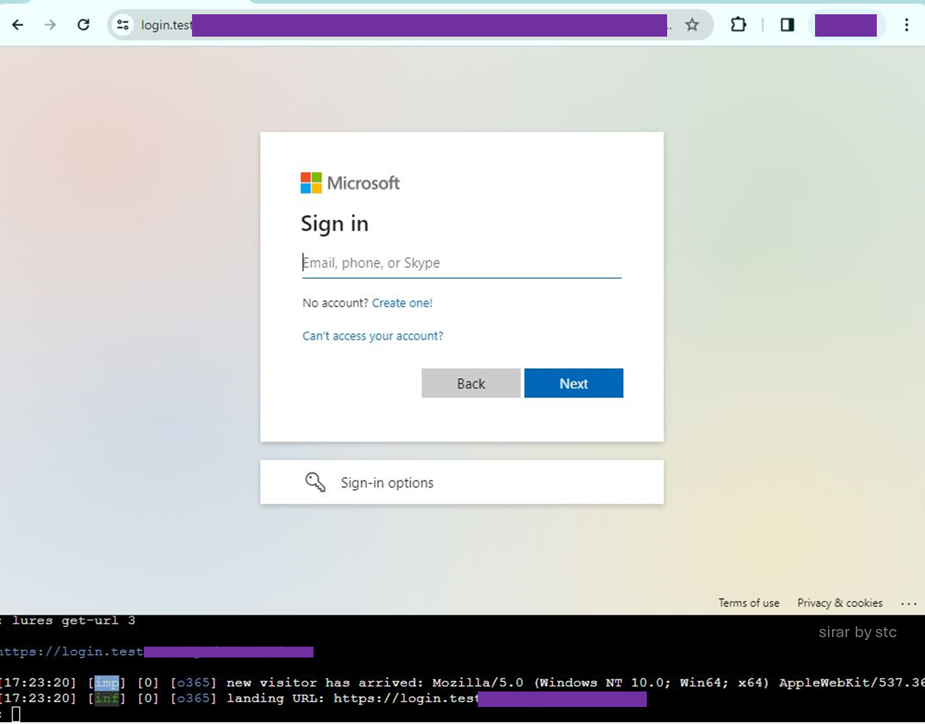Reload the page with refresh icon
The height and width of the screenshot is (724, 925).
point(83,25)
